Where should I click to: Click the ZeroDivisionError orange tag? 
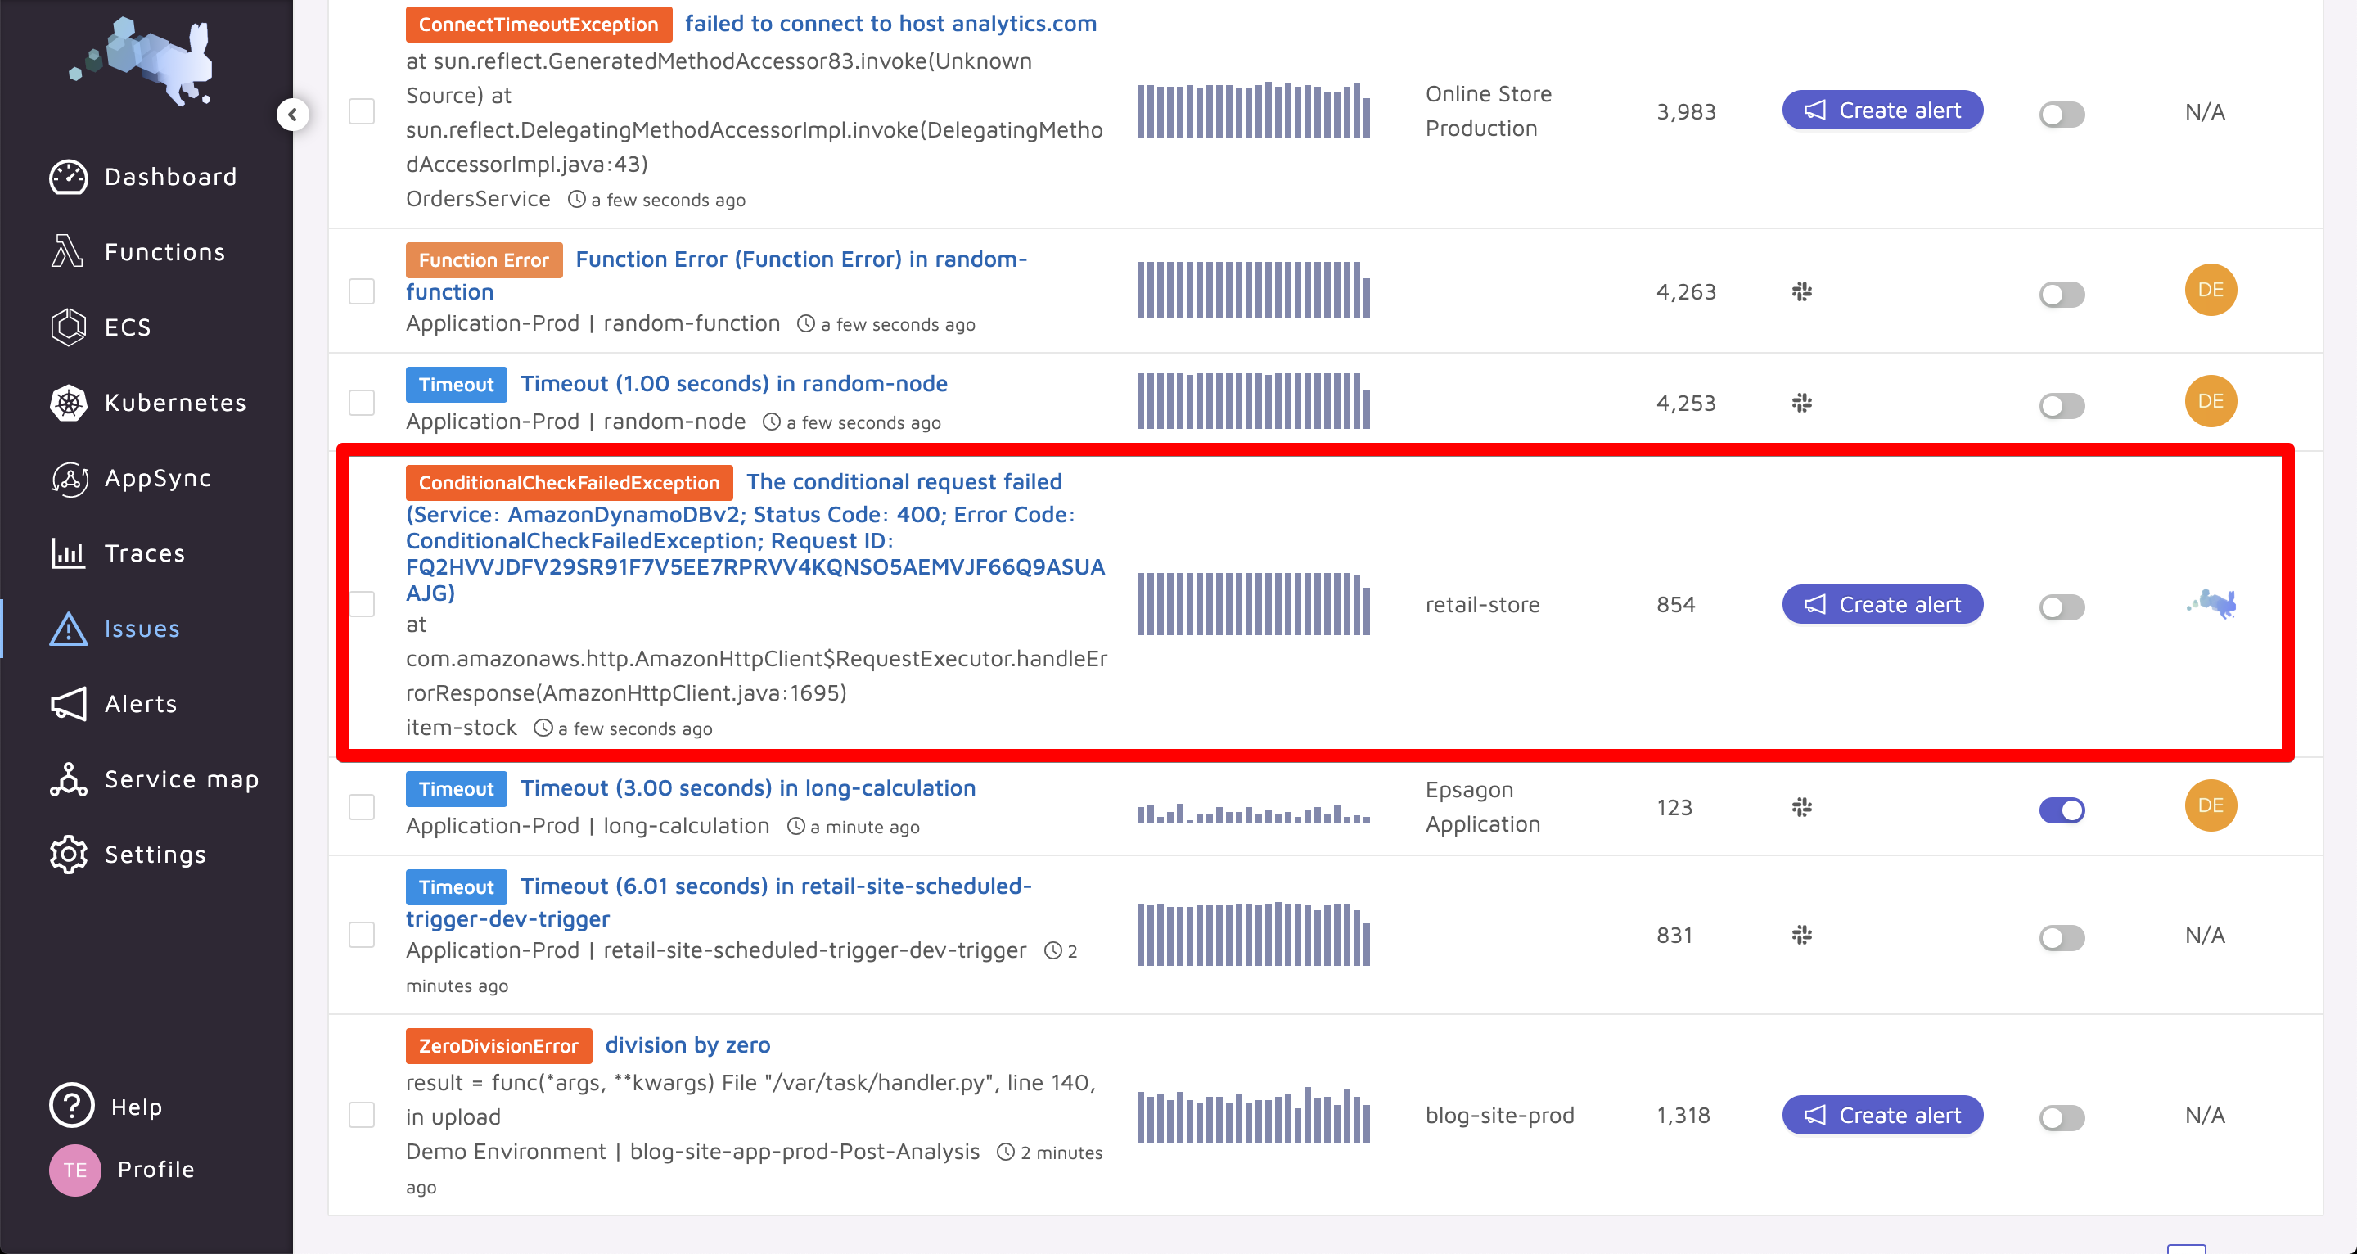(x=498, y=1046)
